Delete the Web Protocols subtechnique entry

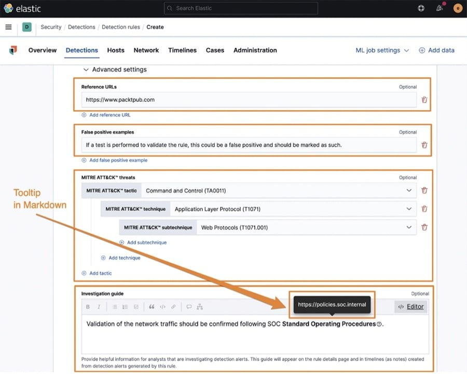(424, 227)
